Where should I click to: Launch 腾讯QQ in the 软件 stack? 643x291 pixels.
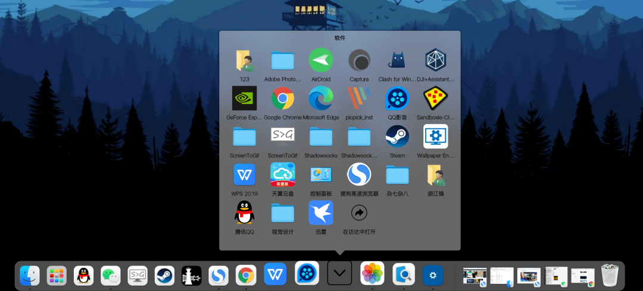point(245,213)
